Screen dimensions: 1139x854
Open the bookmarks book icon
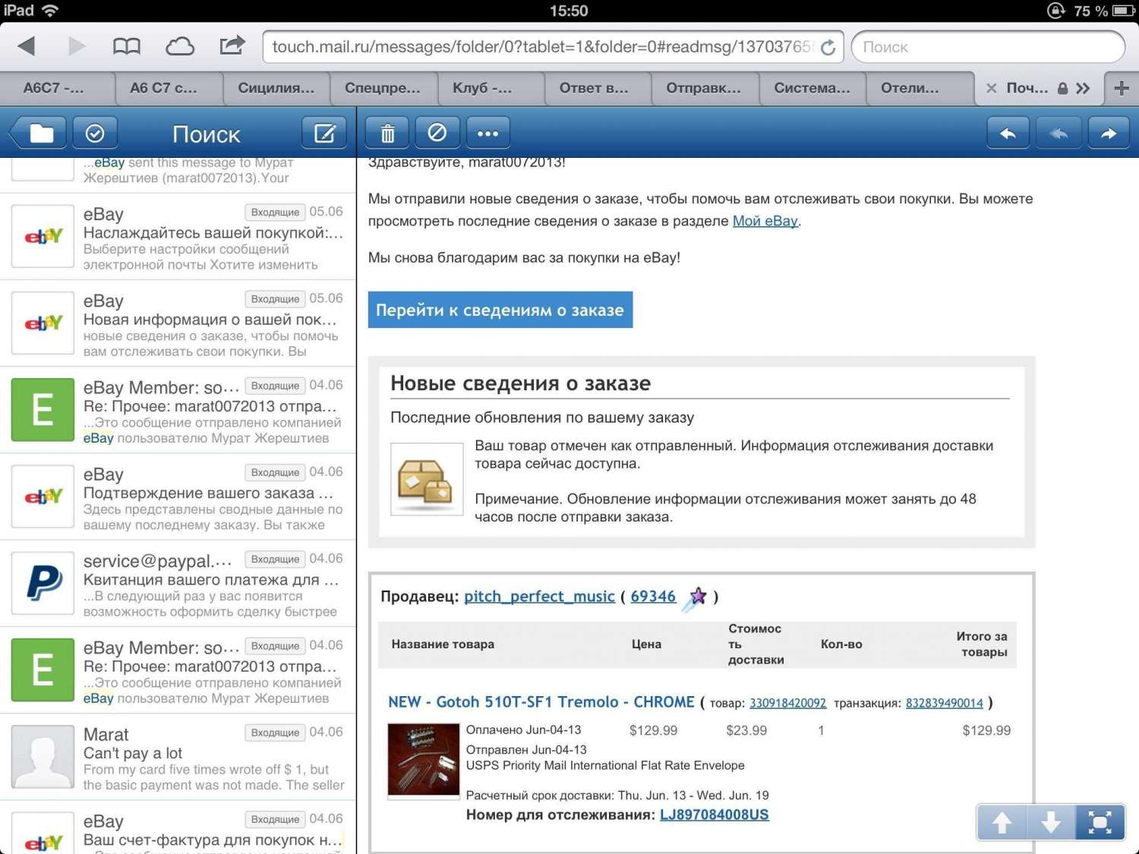coord(127,46)
